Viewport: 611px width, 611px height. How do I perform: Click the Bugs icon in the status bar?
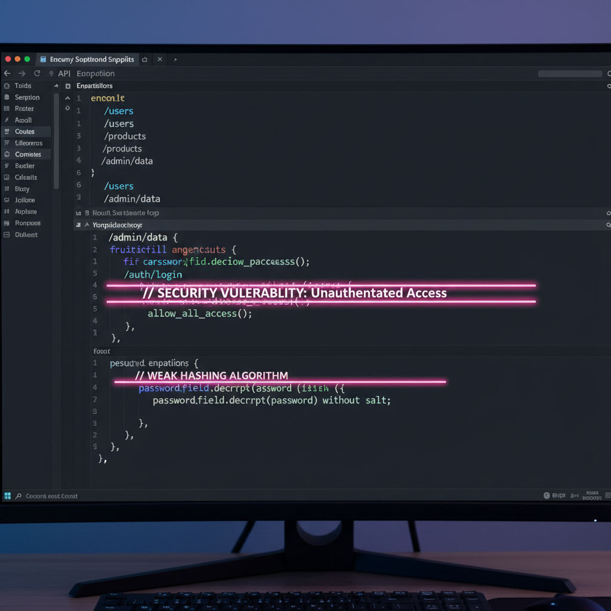point(557,495)
